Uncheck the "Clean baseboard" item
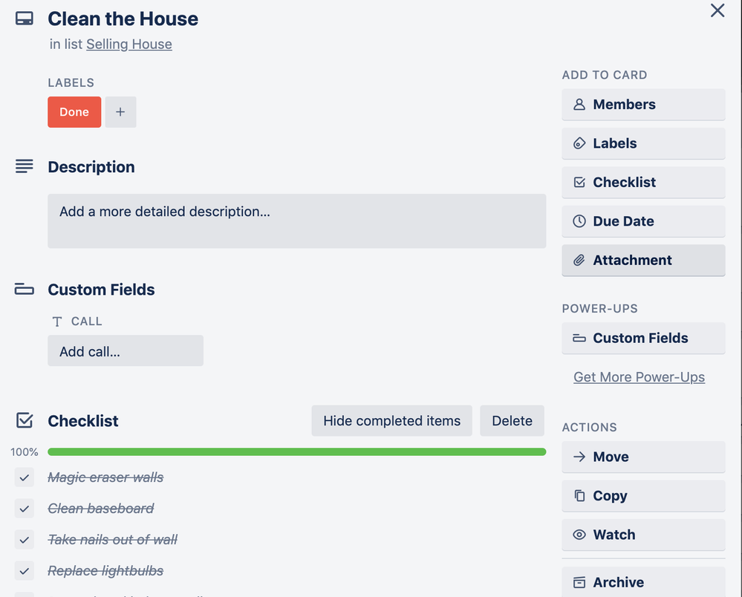 (x=24, y=509)
